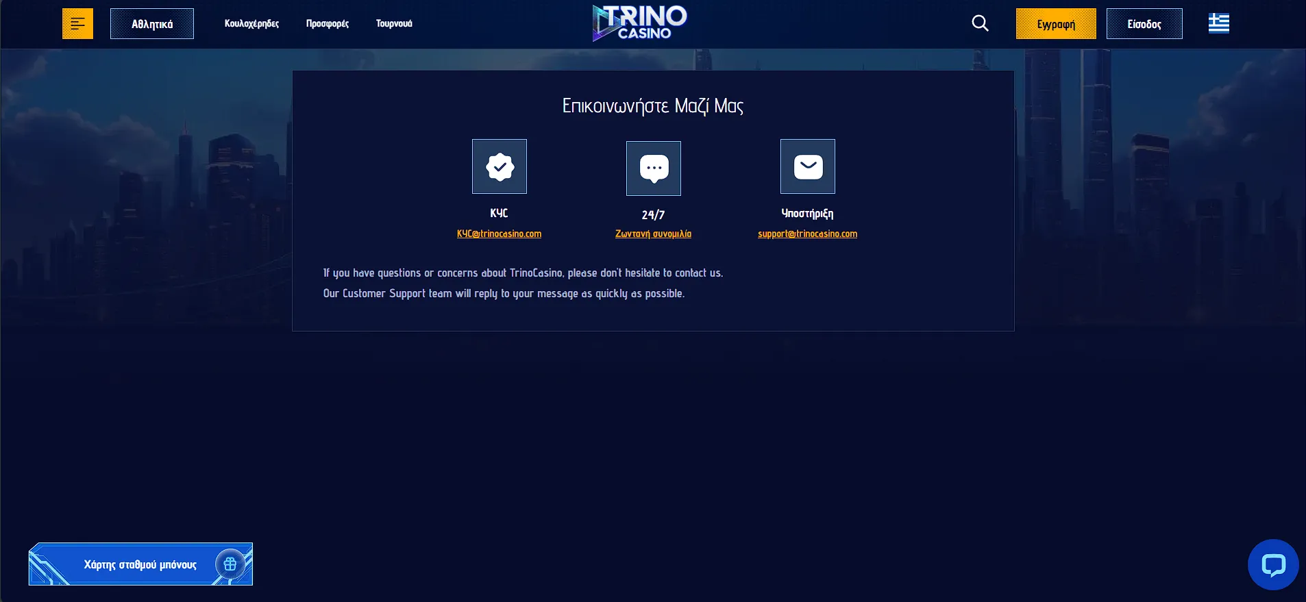Click the 24/7 chat bubble icon
Image resolution: width=1306 pixels, height=602 pixels.
[x=654, y=168]
